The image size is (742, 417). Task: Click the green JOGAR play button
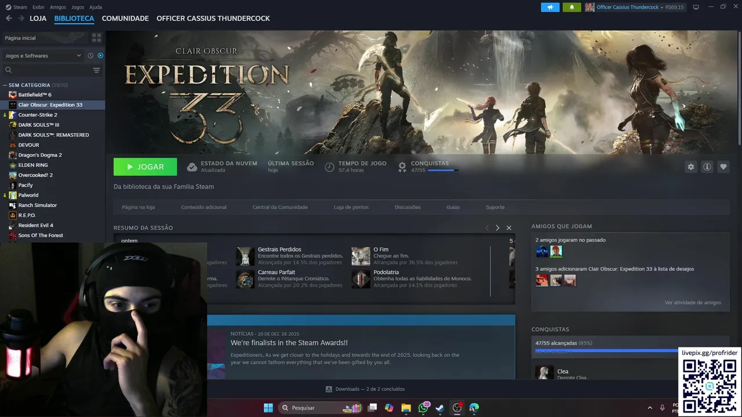(x=146, y=167)
